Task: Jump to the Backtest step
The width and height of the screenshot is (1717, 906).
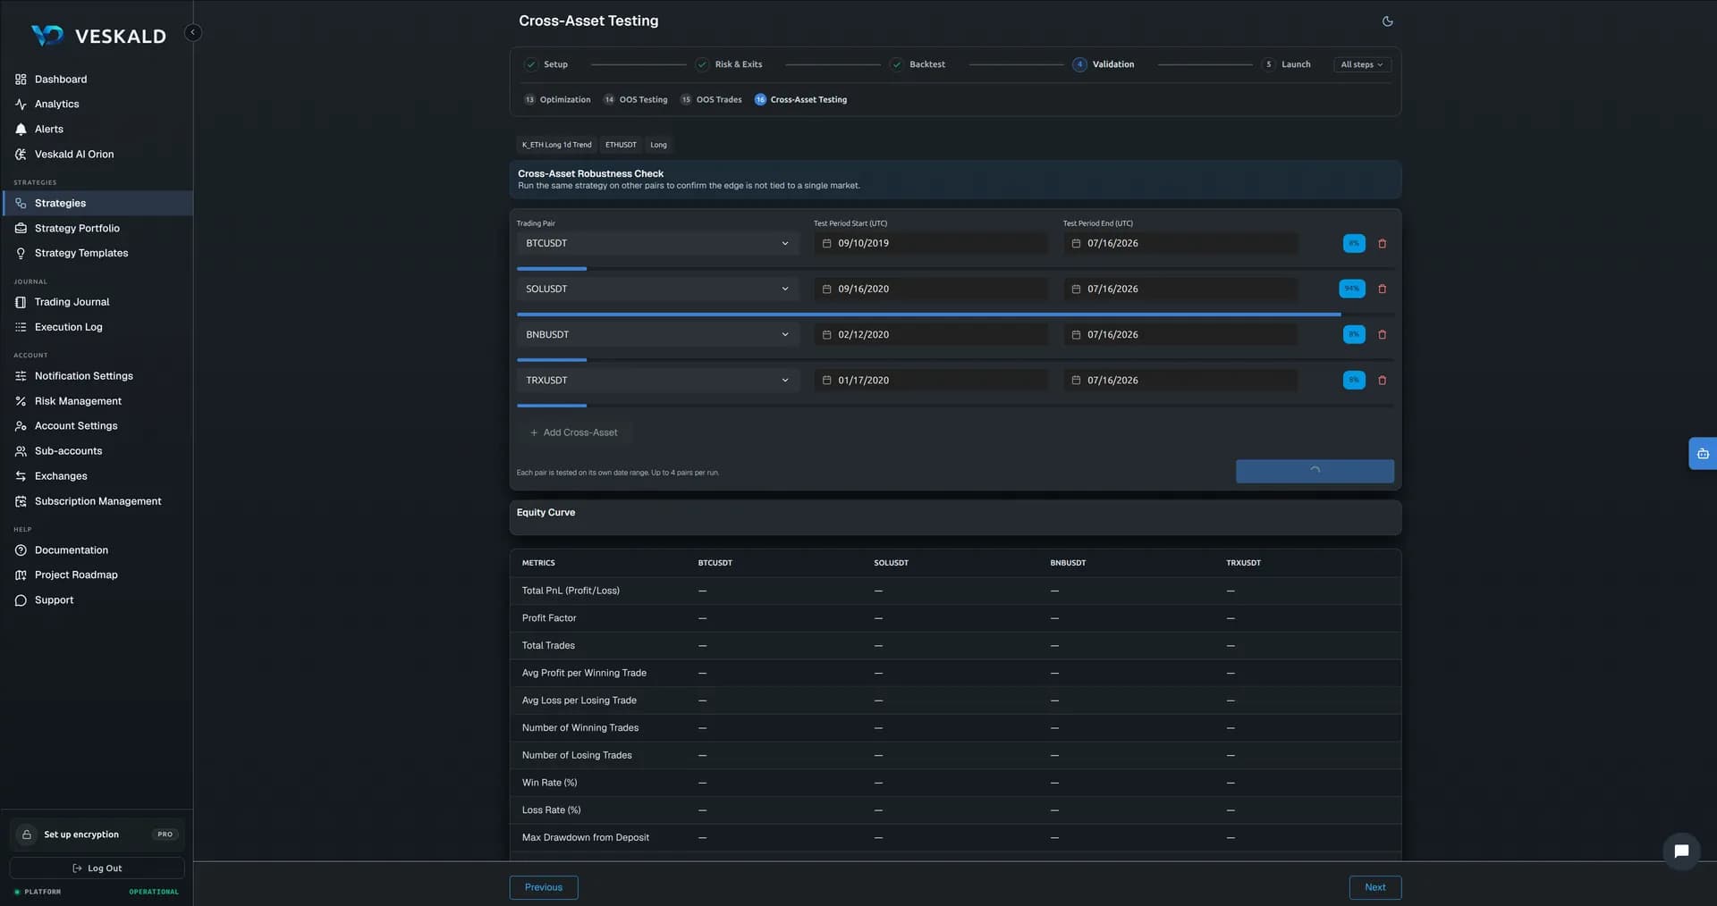Action: point(918,64)
